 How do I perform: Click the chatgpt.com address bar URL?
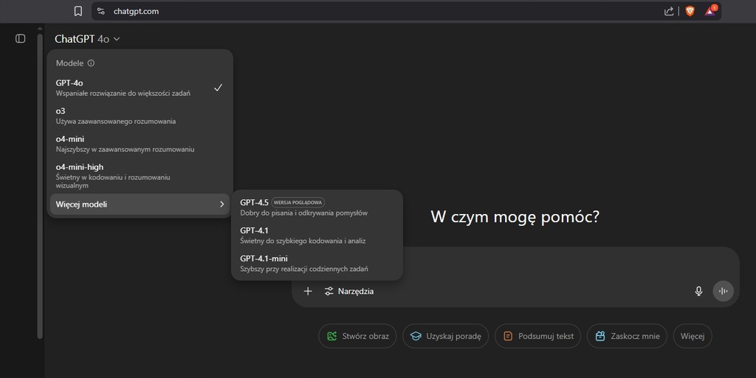136,11
